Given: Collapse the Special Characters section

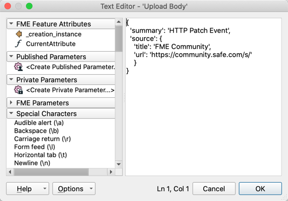Looking at the screenshot, I should 11,113.
